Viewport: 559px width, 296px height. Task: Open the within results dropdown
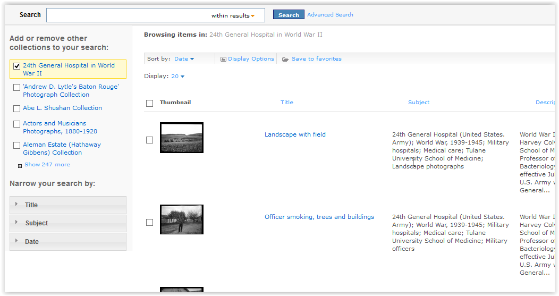[233, 16]
